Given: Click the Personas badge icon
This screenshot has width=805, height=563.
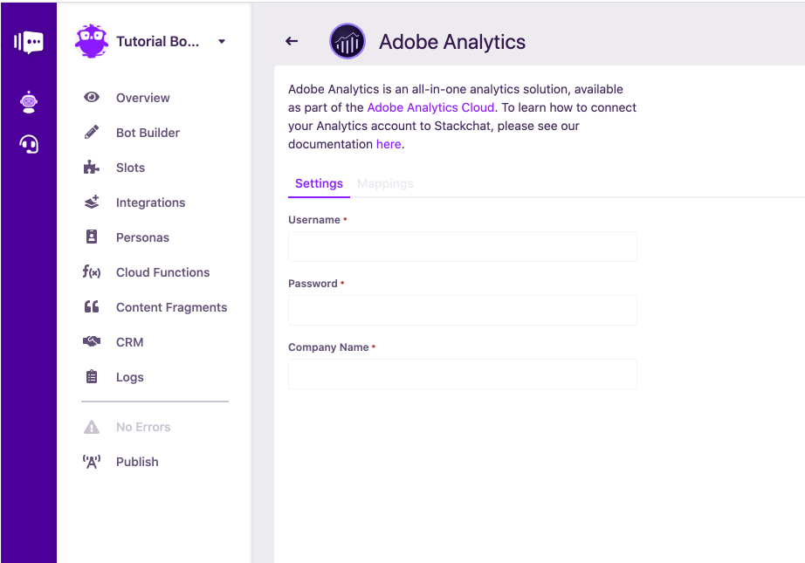Looking at the screenshot, I should (92, 237).
